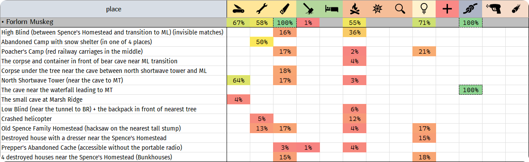The height and width of the screenshot is (162, 529).
Task: Click the sledgehammer column icon
Action: click(308, 9)
